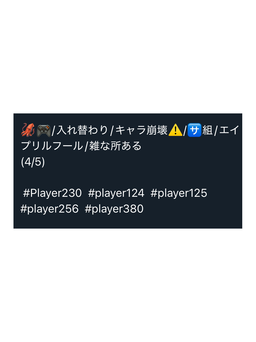Follow the #player125 hashtag link

(x=179, y=193)
